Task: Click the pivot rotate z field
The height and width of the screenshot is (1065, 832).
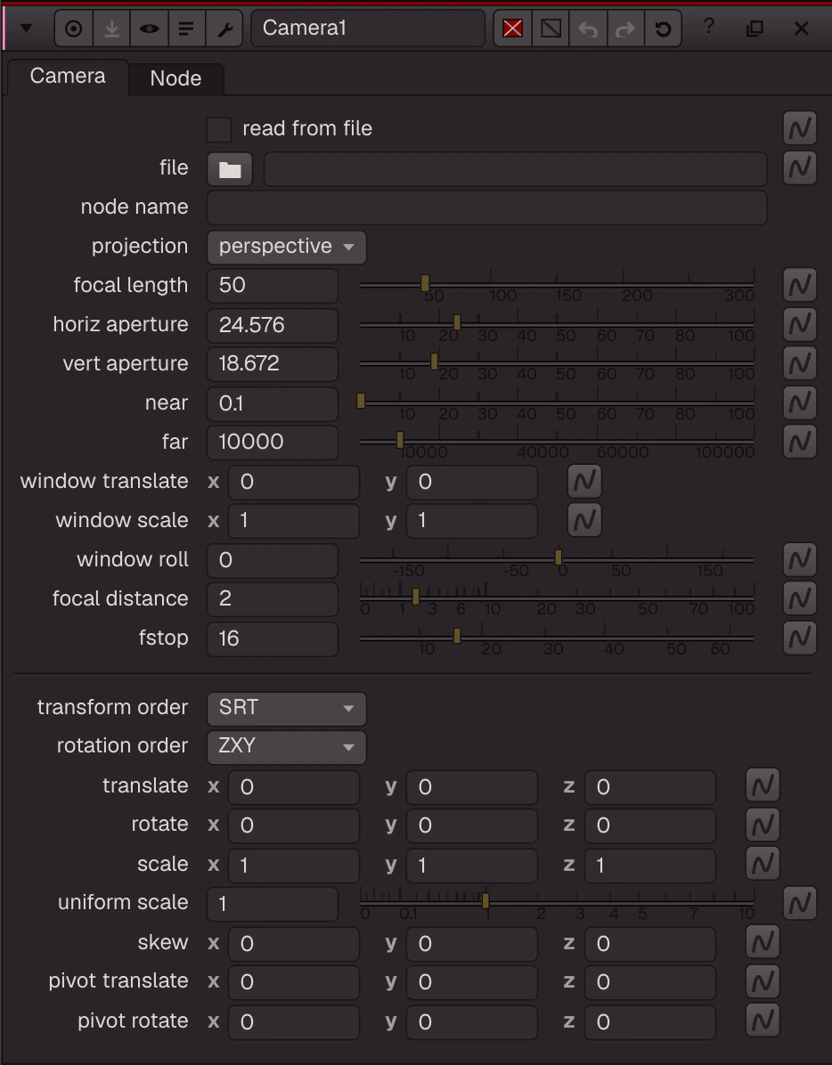Action: click(x=650, y=1021)
